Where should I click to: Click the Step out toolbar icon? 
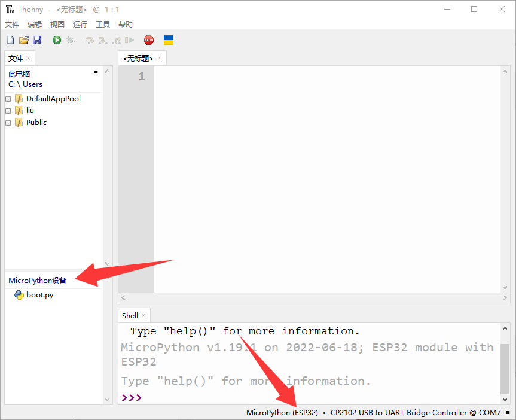point(116,40)
